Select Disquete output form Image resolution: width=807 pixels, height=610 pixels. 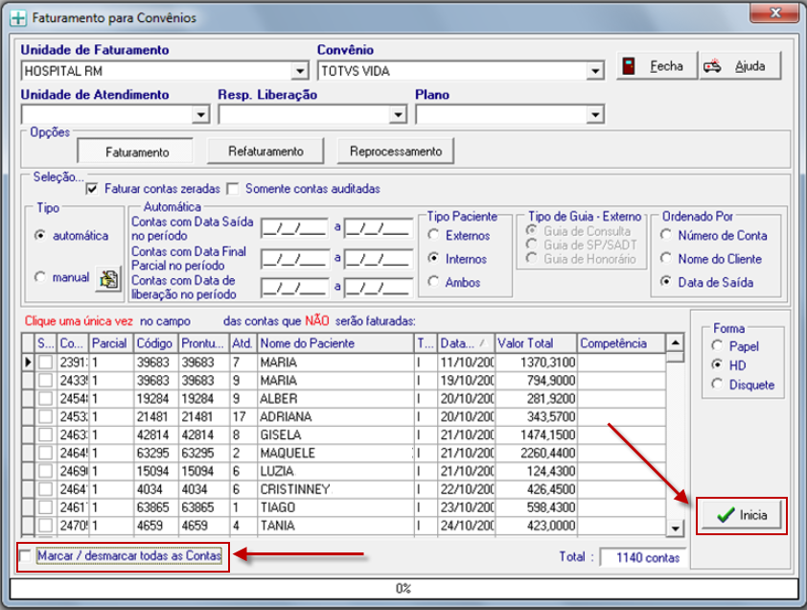(x=717, y=385)
